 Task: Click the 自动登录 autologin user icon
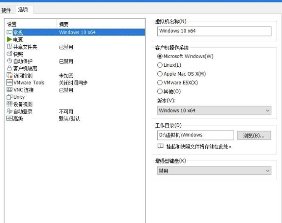[x=9, y=111]
